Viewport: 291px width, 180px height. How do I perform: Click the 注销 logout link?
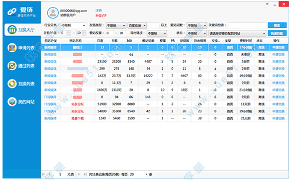point(98,10)
